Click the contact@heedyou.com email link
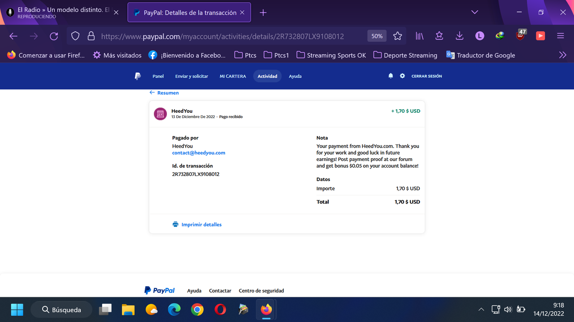The width and height of the screenshot is (574, 322). tap(199, 153)
